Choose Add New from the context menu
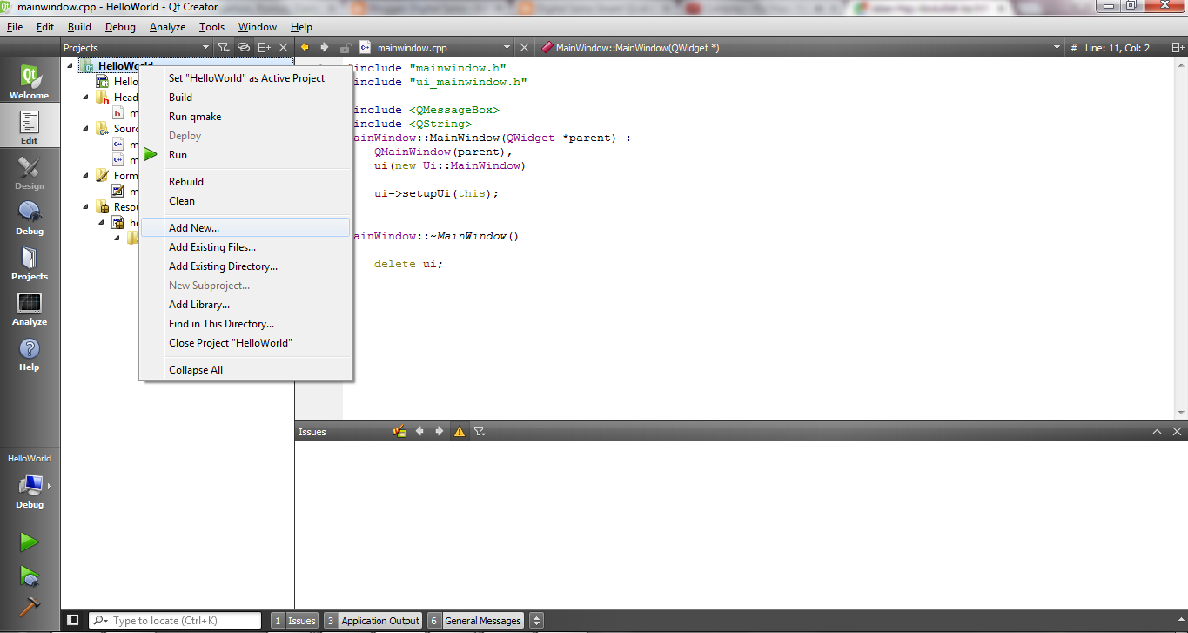Image resolution: width=1188 pixels, height=633 pixels. [193, 227]
